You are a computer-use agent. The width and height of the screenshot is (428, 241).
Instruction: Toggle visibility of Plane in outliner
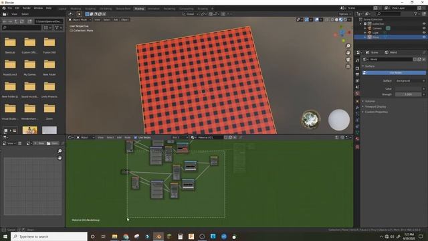tap(424, 37)
